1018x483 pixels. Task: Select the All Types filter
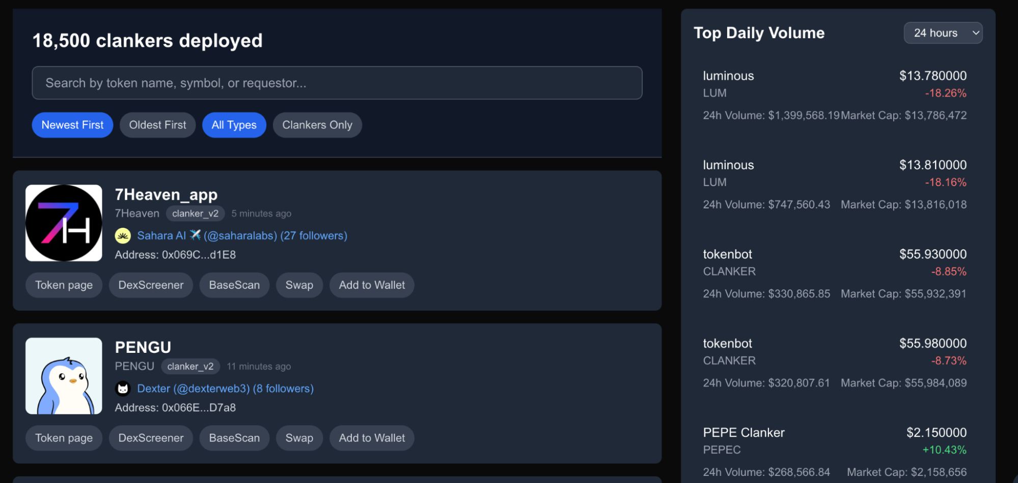pyautogui.click(x=234, y=125)
